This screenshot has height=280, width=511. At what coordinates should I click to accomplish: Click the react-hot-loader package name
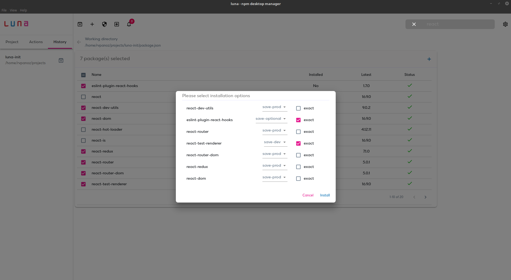107,129
